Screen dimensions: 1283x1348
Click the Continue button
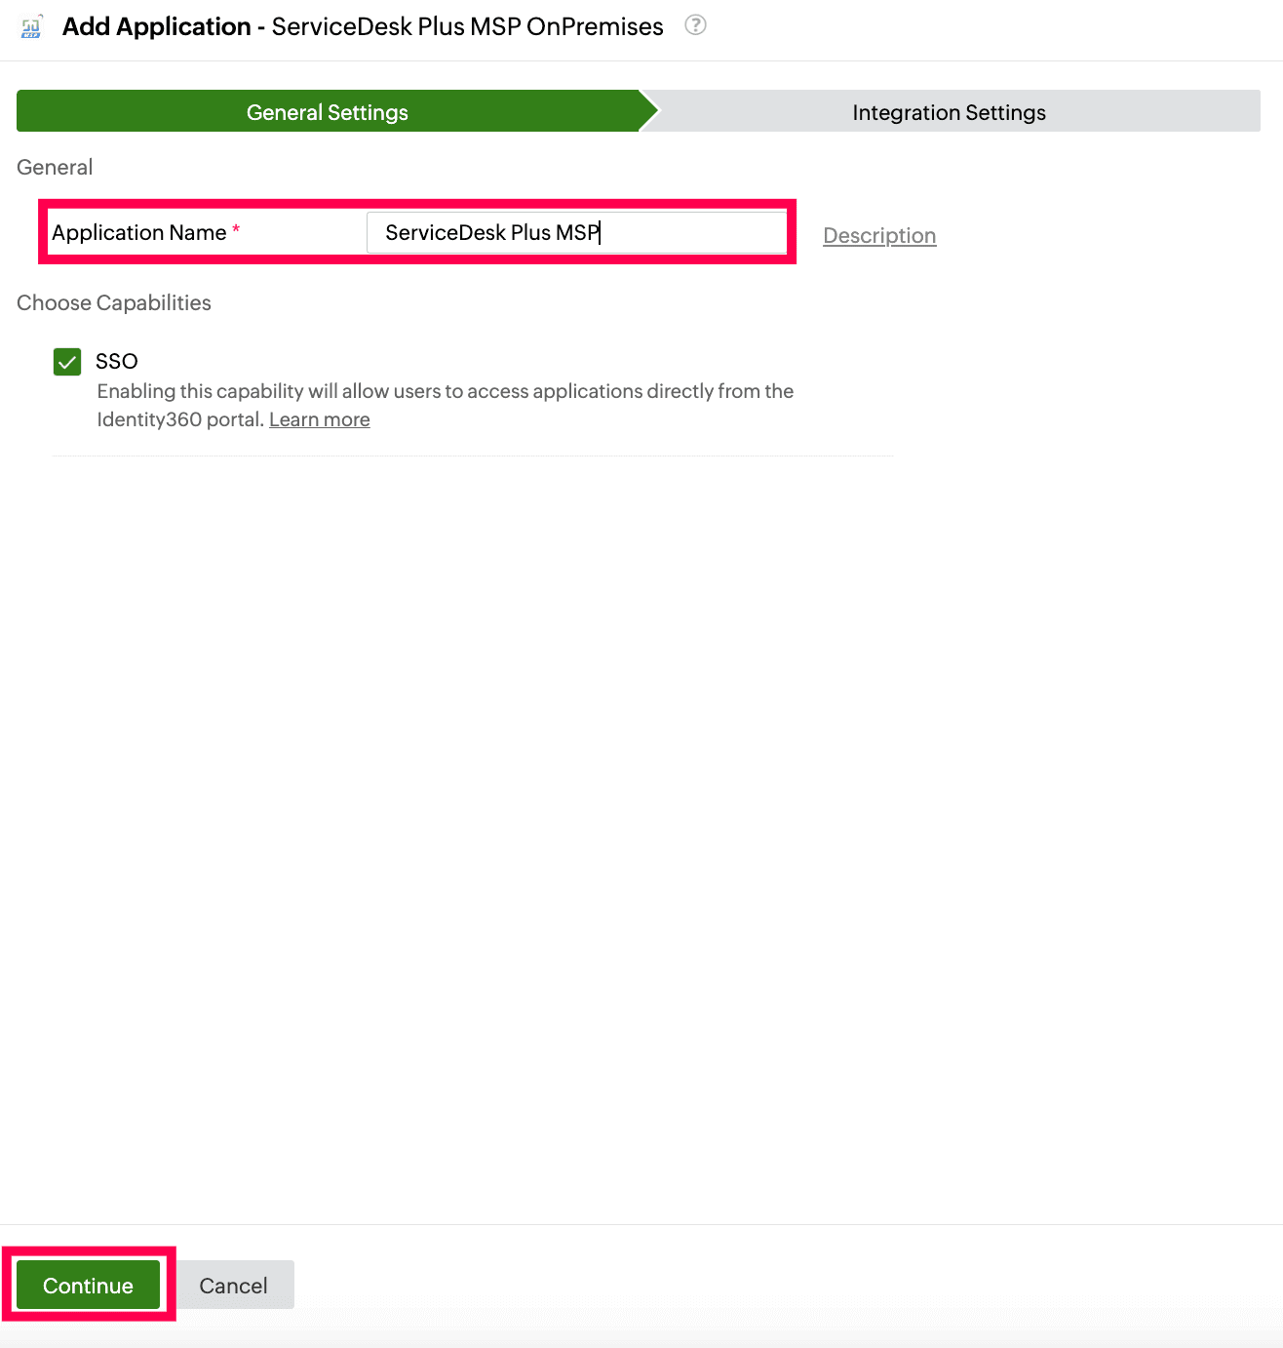[88, 1285]
